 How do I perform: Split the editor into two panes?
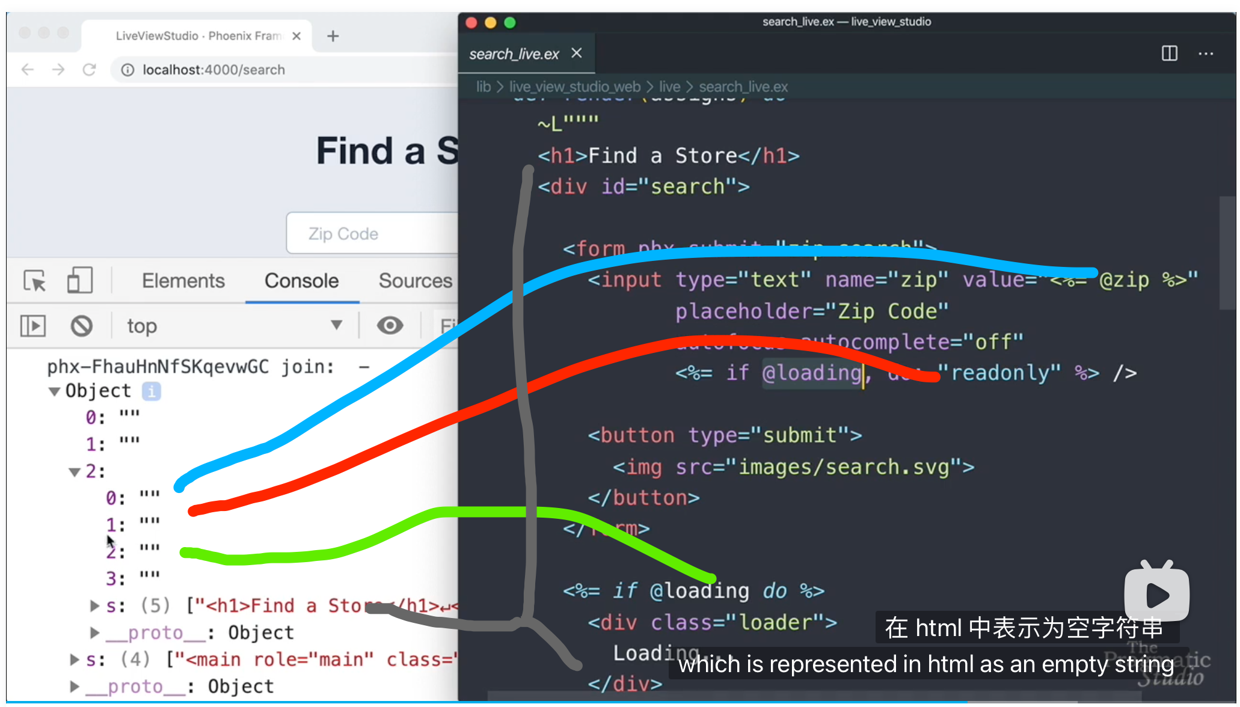point(1169,54)
